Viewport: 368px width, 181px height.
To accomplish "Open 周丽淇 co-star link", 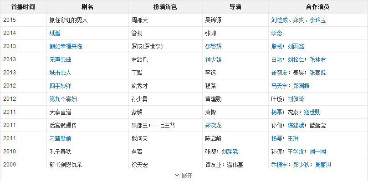I will (x=323, y=165).
